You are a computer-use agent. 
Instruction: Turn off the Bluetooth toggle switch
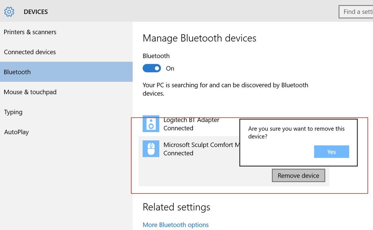pos(152,68)
